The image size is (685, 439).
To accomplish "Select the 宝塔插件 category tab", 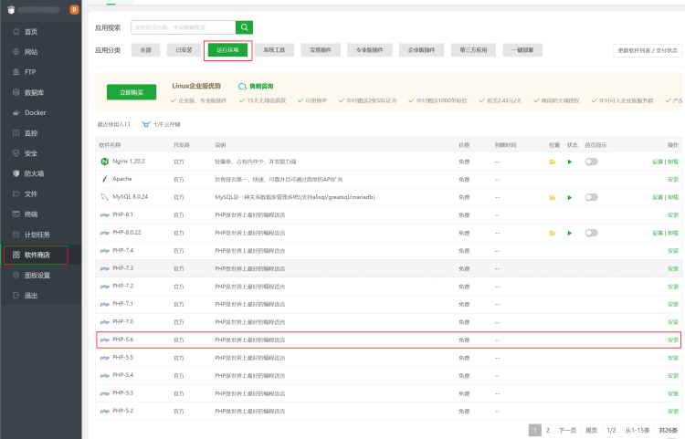I will pos(321,50).
